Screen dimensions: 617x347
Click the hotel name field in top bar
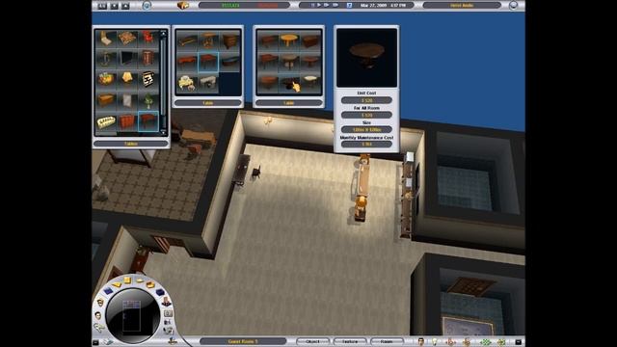pyautogui.click(x=462, y=6)
